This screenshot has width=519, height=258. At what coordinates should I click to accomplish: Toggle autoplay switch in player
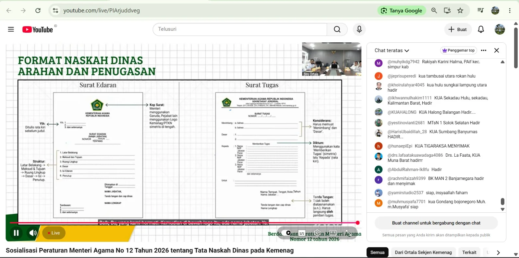286,233
